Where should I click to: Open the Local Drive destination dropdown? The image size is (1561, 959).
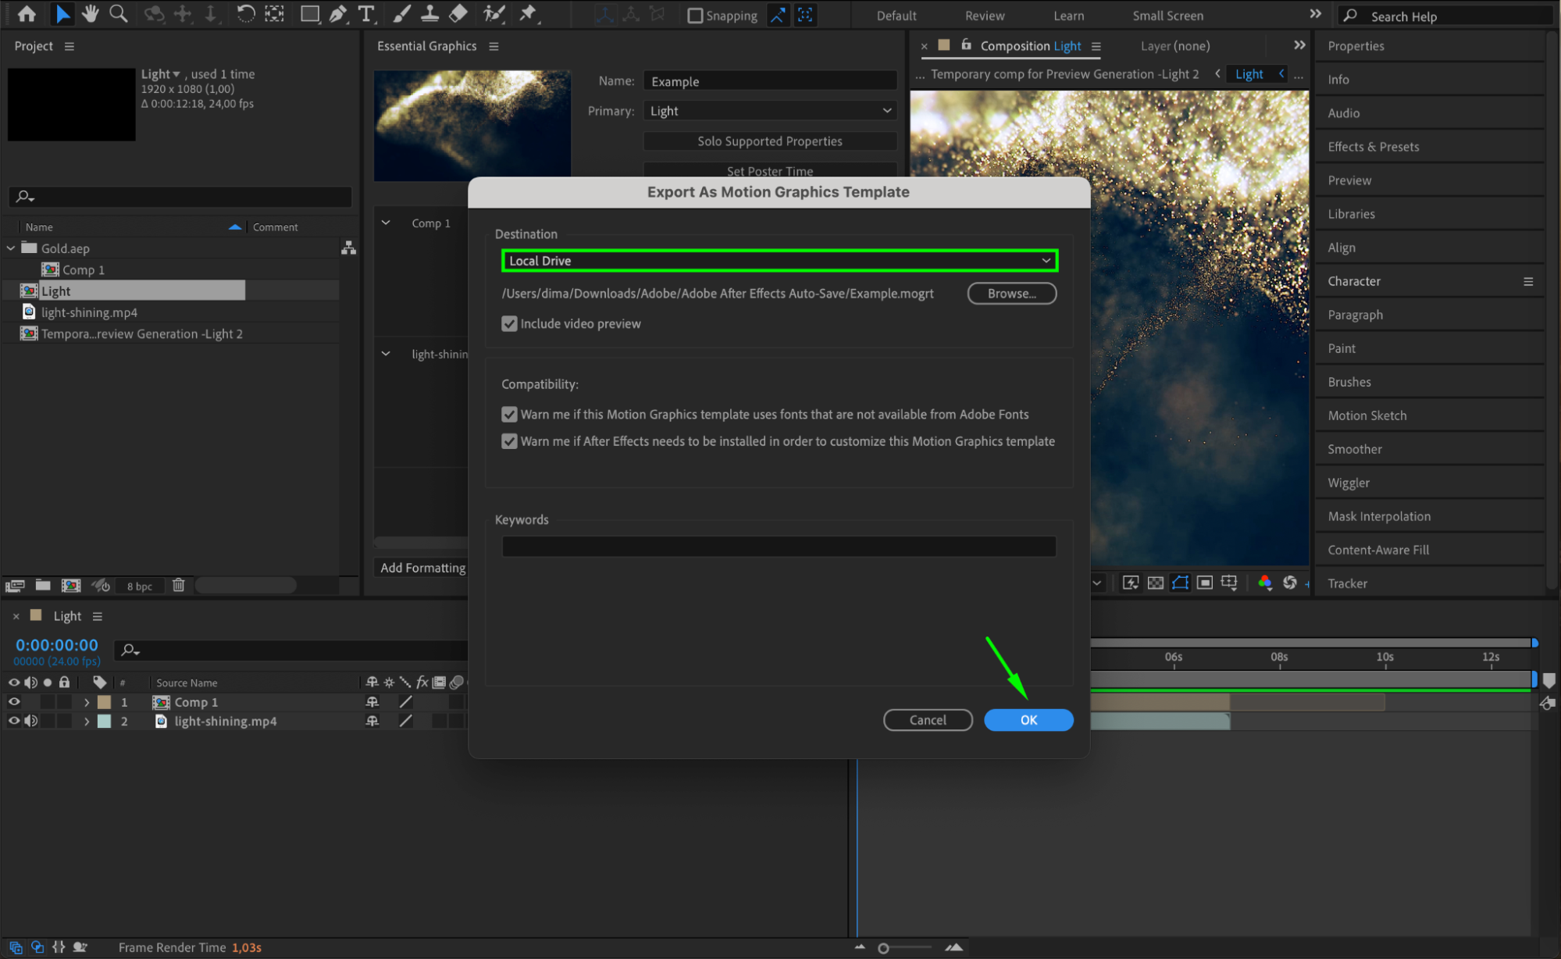click(x=779, y=261)
